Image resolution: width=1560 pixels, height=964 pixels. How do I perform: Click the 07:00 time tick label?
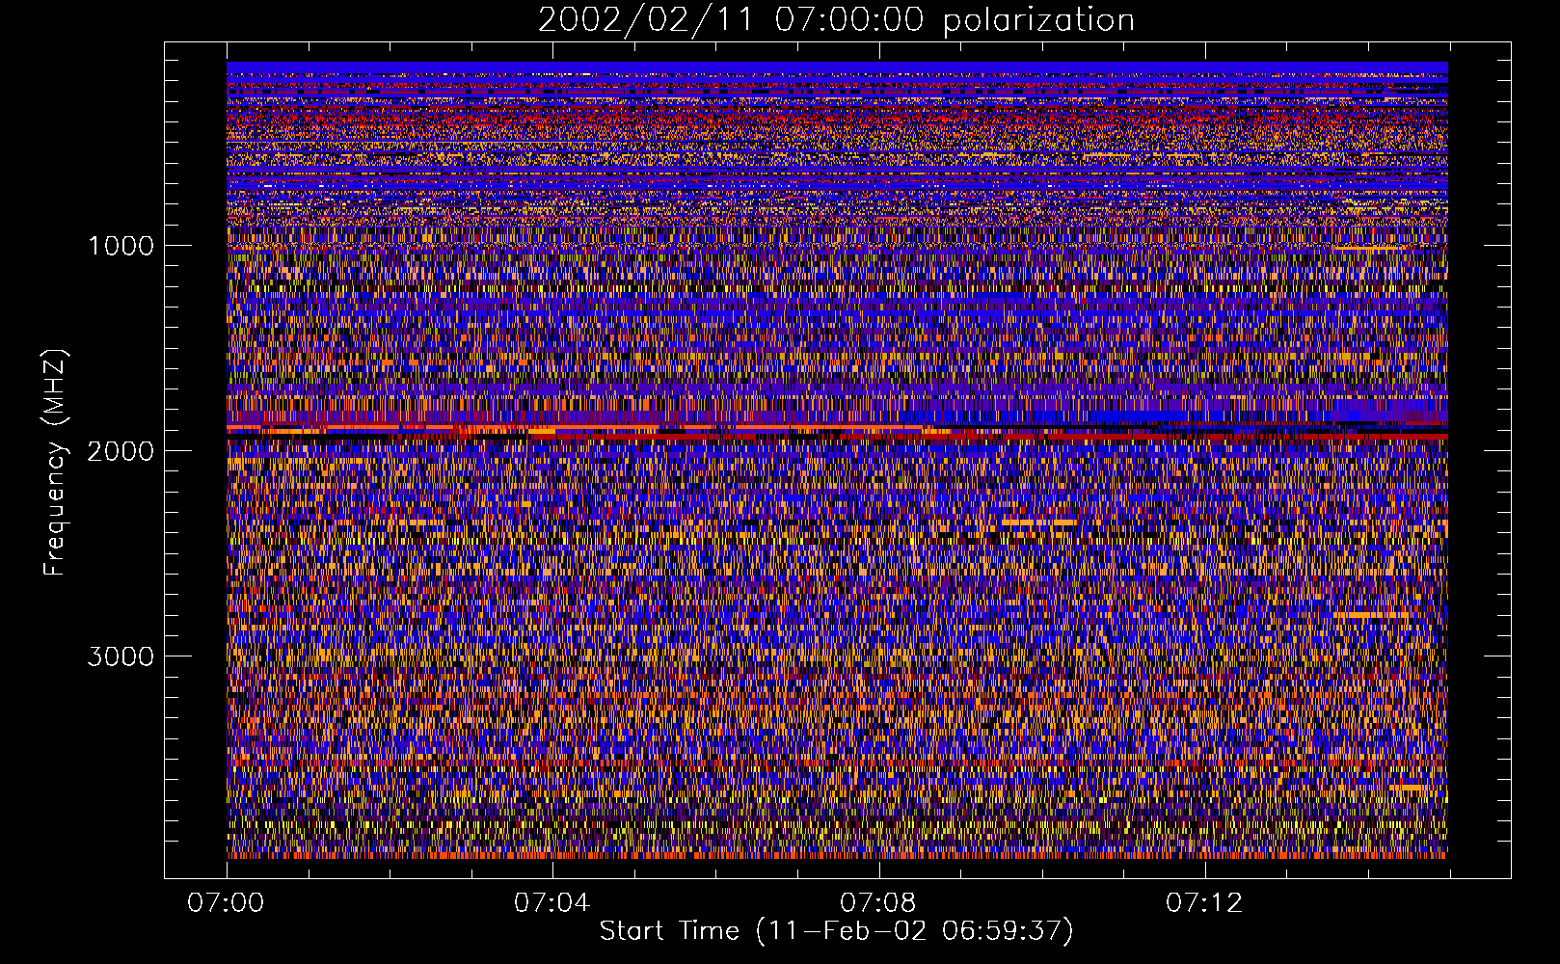[227, 903]
